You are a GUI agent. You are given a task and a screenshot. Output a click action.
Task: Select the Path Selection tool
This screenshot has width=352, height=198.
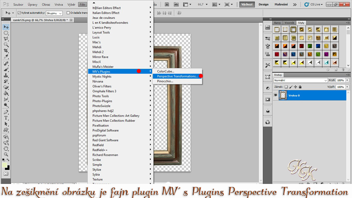tap(6, 124)
